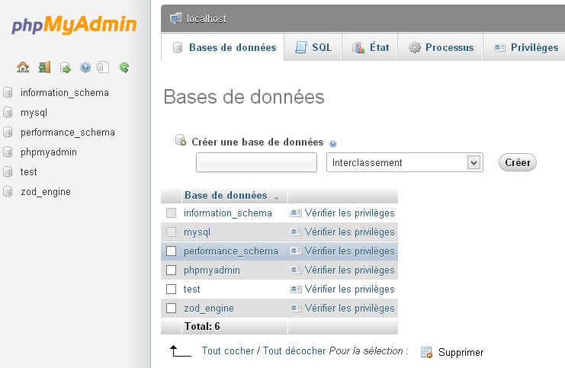565x368 pixels.
Task: Open the Interclassement dropdown
Action: tap(405, 162)
